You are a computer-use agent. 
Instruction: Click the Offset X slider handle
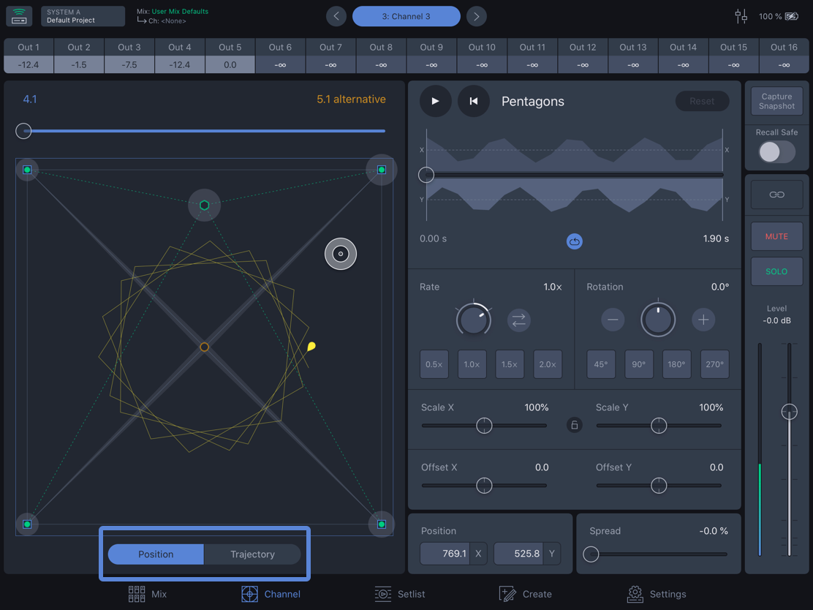coord(484,486)
